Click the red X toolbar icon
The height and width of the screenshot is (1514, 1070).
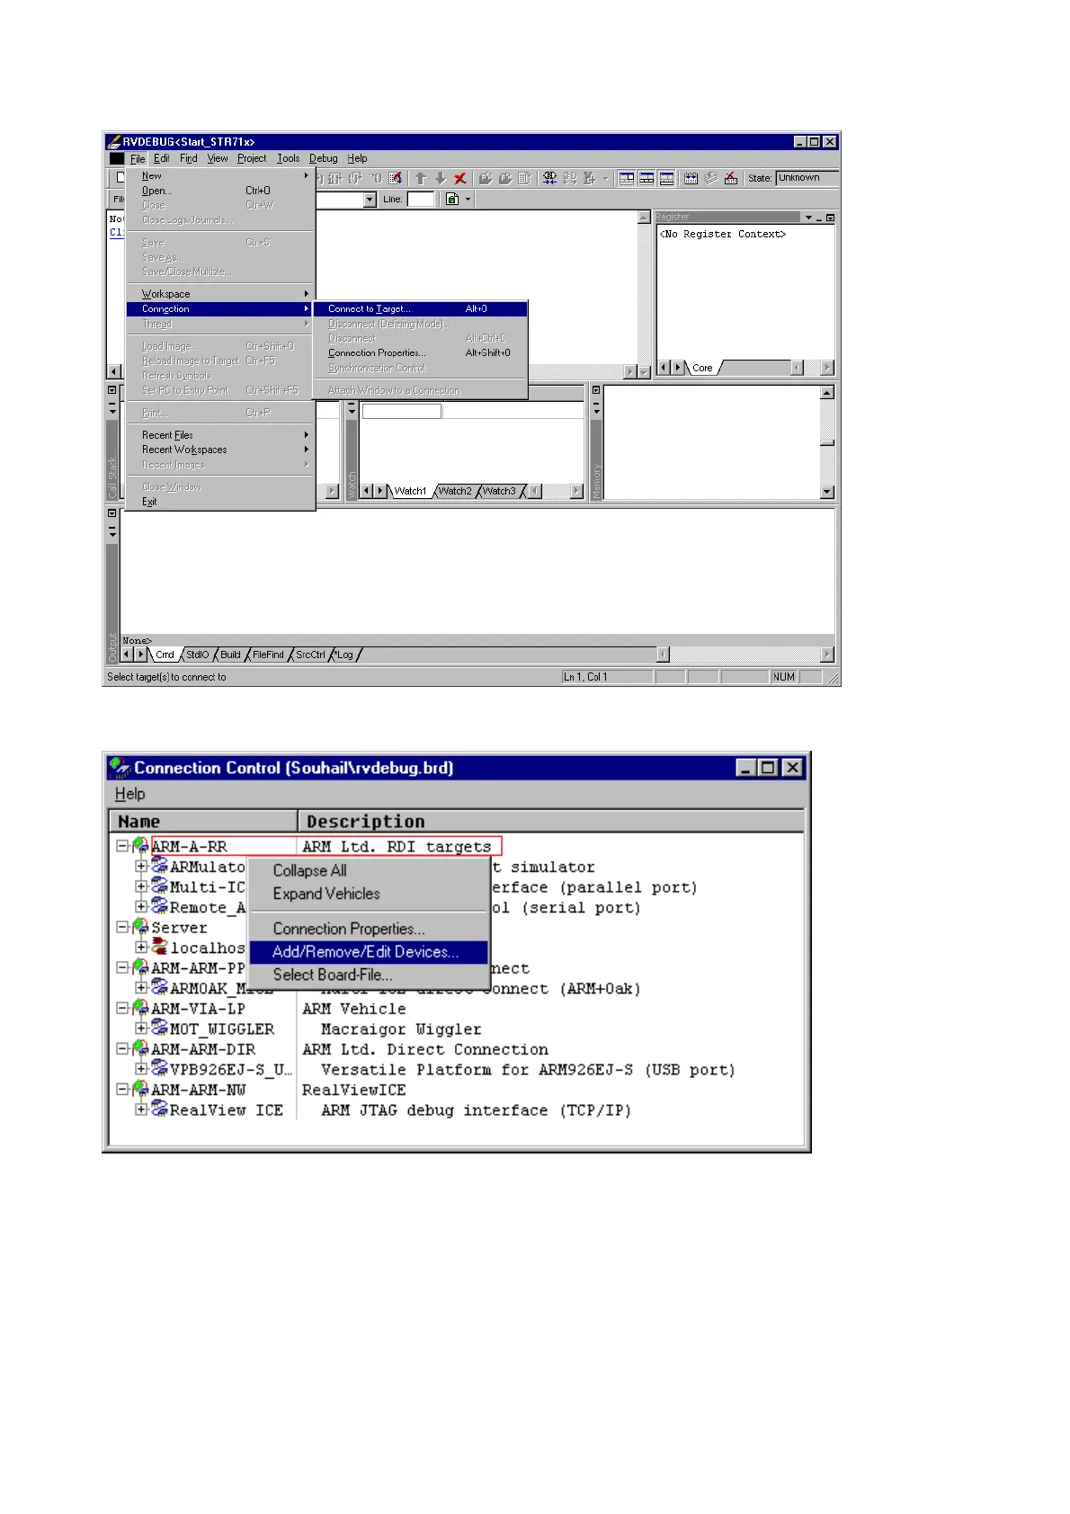(460, 178)
